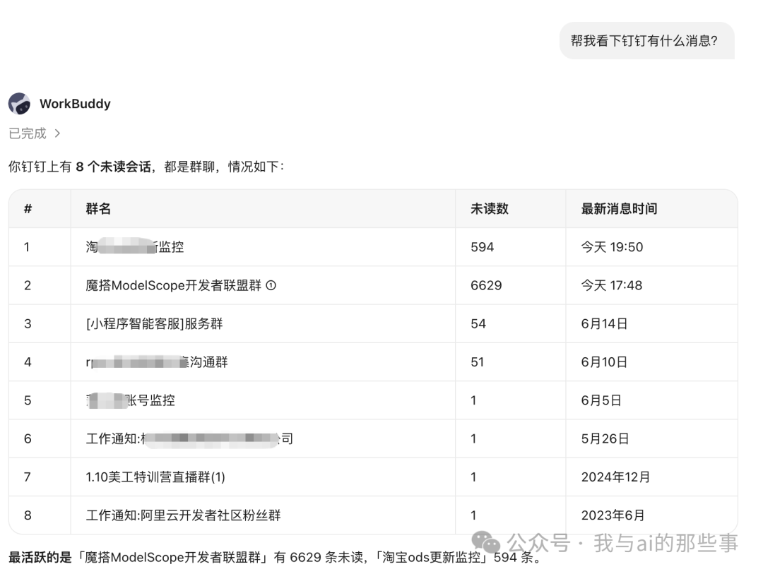Click the bold text 最活跃的是
Screen dimensions: 763x574
pyautogui.click(x=40, y=558)
